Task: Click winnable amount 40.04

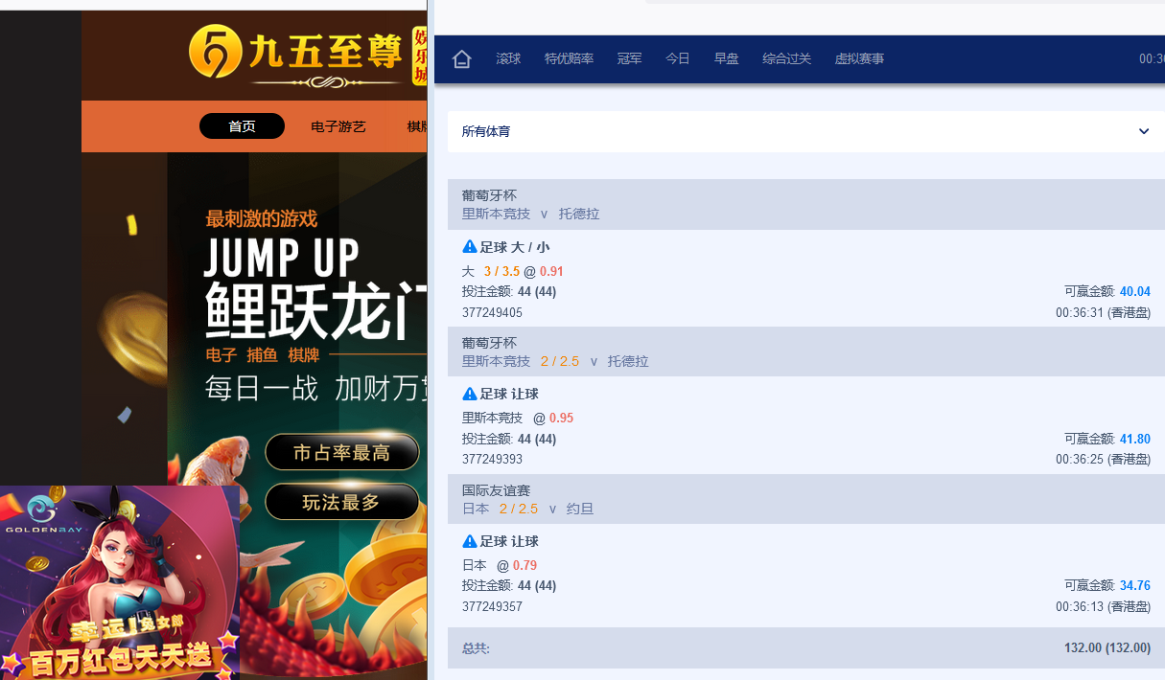Action: [1135, 292]
